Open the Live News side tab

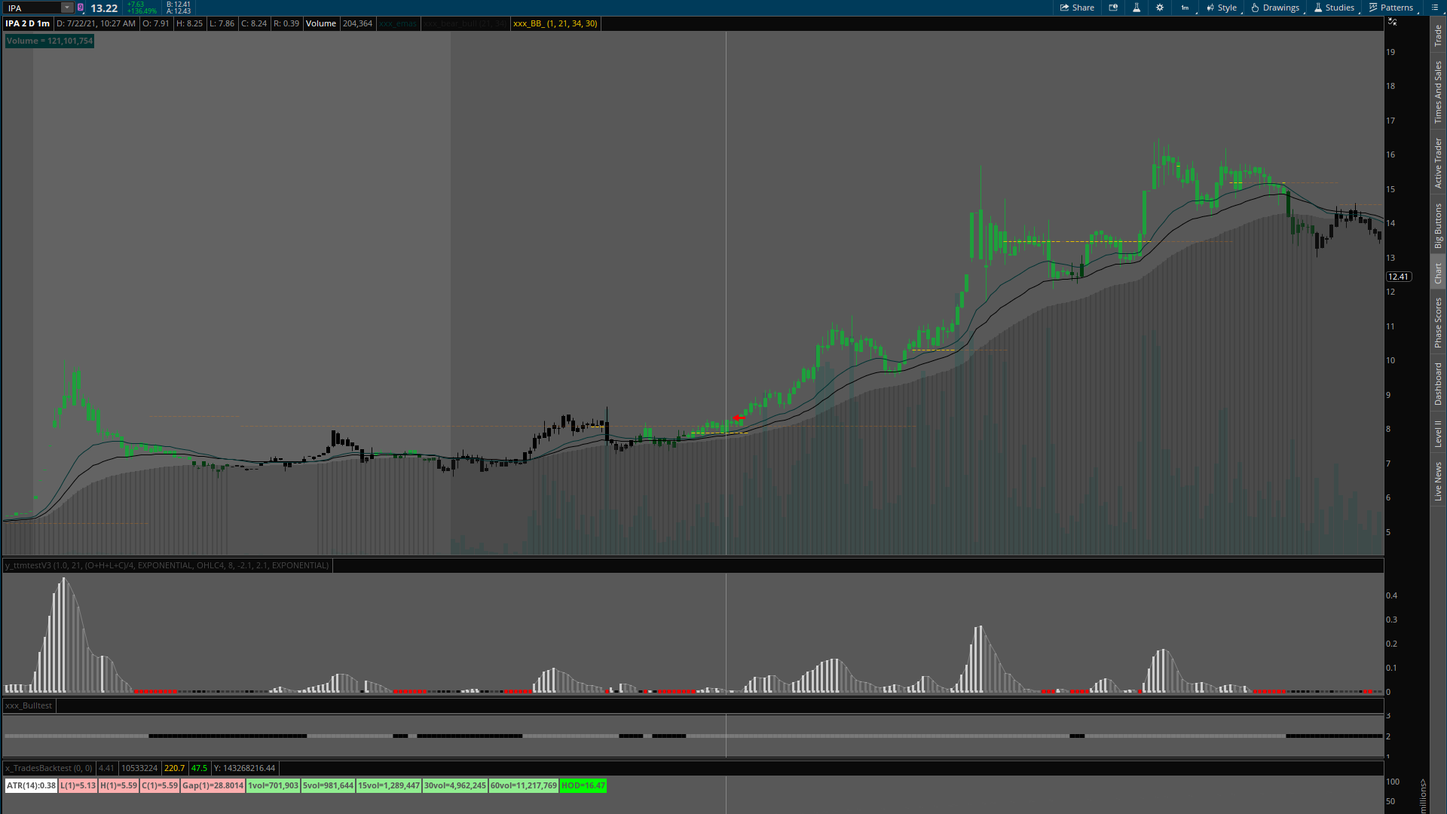[x=1438, y=482]
